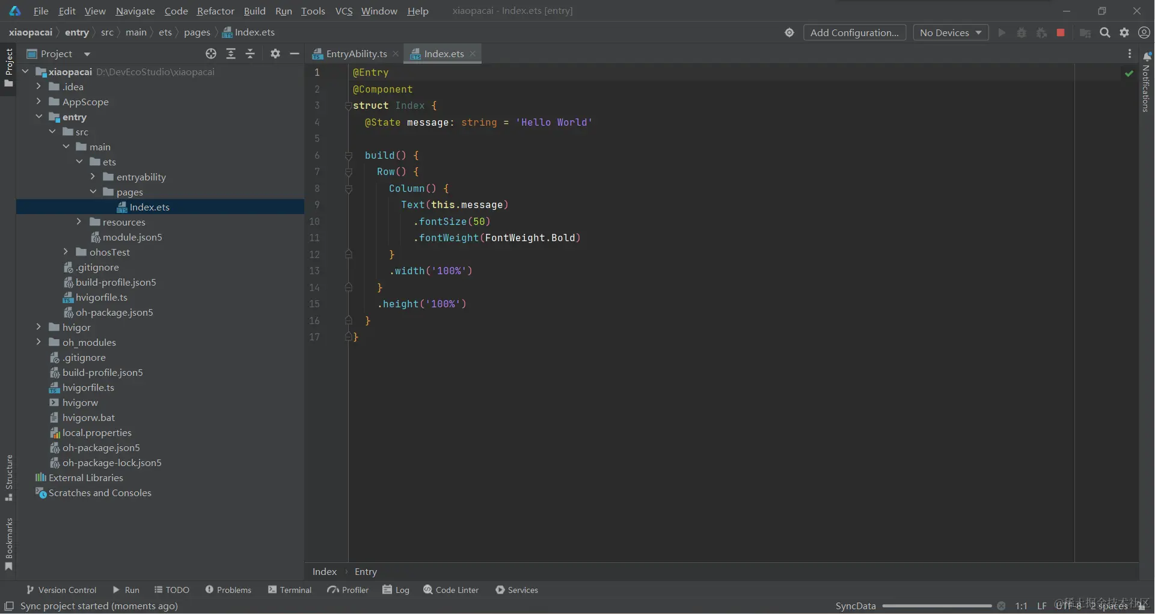
Task: Open the Build menu
Action: point(254,11)
